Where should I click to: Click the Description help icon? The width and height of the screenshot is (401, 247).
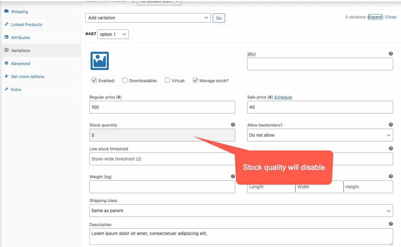point(391,224)
